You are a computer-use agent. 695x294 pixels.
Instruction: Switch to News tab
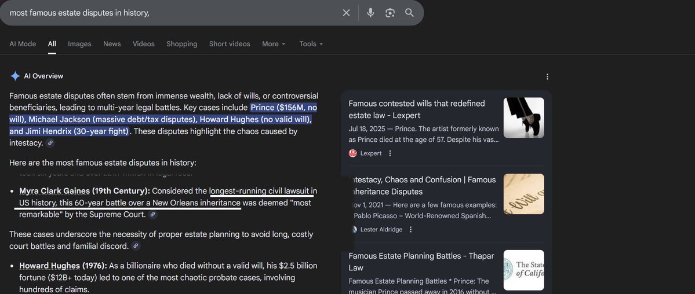tap(112, 44)
